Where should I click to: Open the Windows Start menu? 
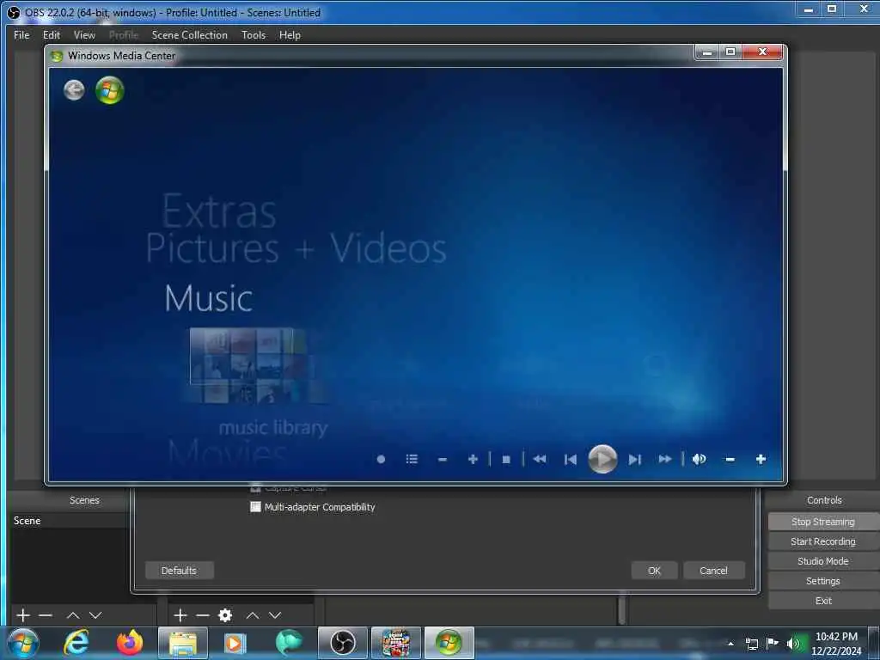(x=23, y=643)
